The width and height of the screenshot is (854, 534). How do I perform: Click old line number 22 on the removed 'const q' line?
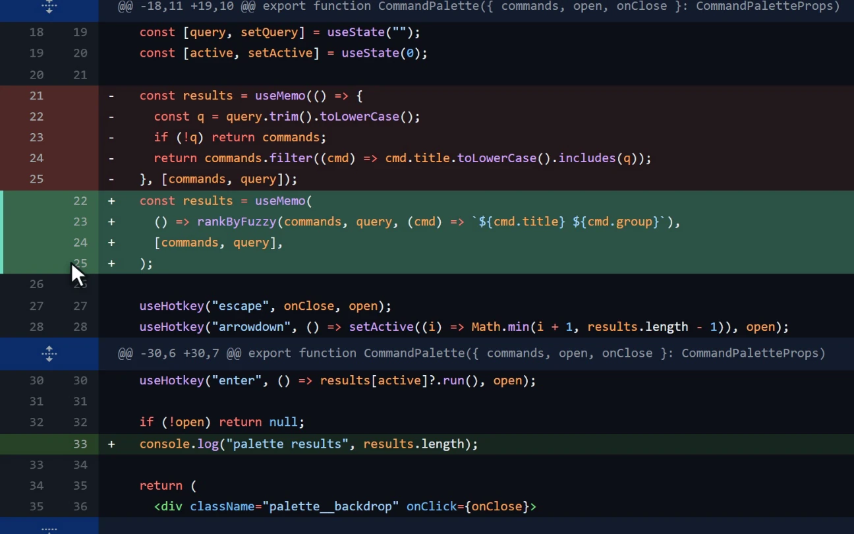click(x=36, y=117)
